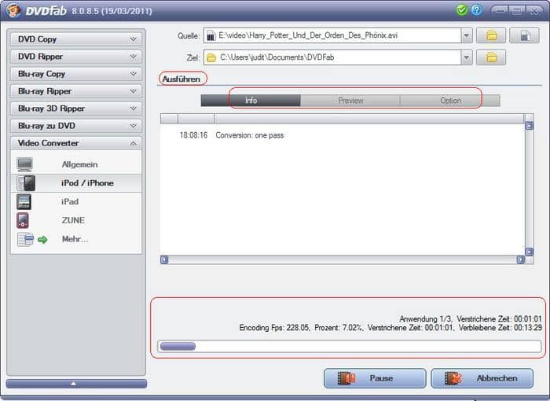Click the timestamp 18:08:16 in log

193,135
